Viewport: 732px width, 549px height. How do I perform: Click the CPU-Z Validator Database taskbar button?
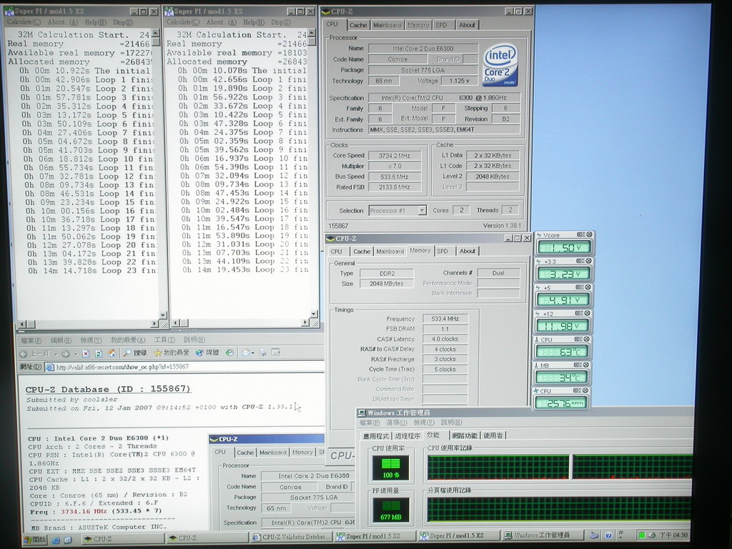tap(292, 538)
